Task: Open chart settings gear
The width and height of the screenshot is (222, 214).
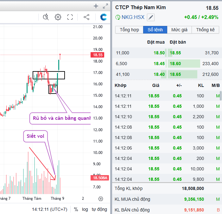Action: click(x=58, y=17)
